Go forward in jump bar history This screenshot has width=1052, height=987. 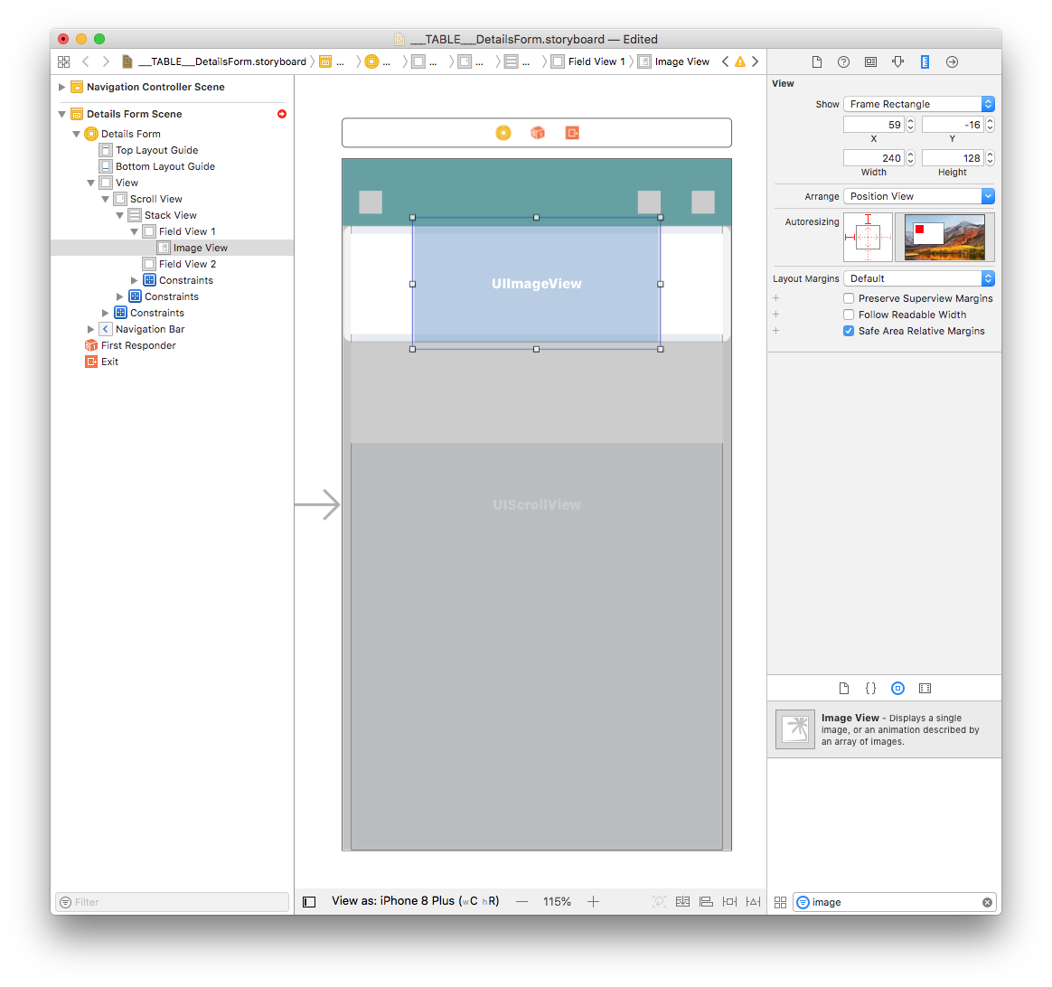(106, 61)
